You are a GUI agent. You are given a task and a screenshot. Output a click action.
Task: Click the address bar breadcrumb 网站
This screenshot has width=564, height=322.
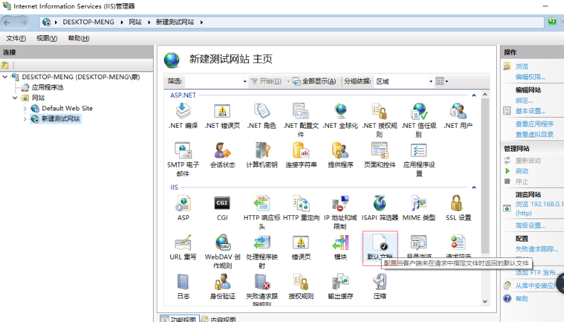tap(135, 22)
